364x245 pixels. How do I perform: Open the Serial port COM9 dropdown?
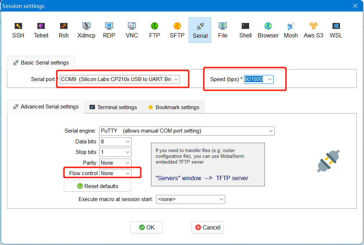point(120,79)
